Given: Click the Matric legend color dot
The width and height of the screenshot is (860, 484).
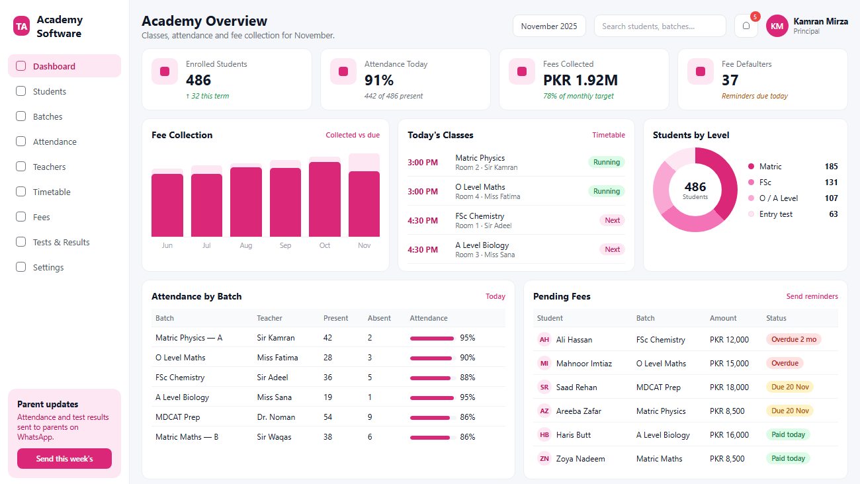Looking at the screenshot, I should click(751, 167).
